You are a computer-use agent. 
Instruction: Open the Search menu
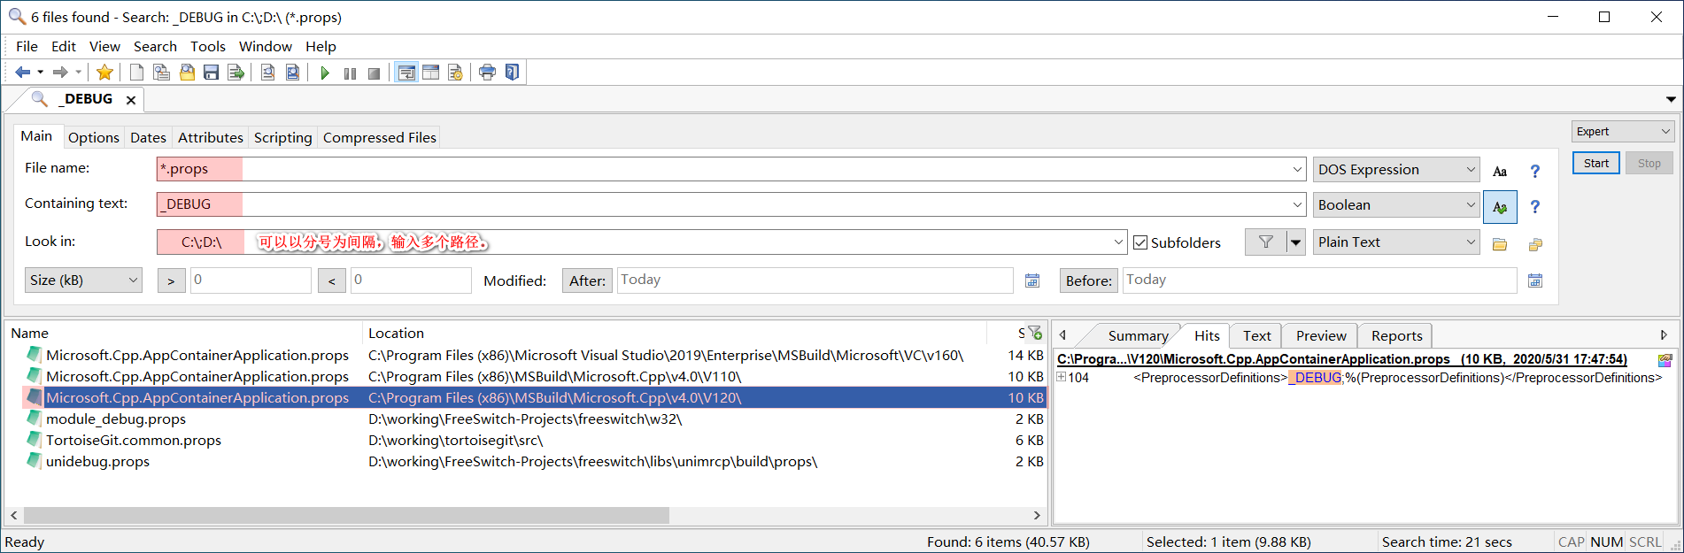155,46
